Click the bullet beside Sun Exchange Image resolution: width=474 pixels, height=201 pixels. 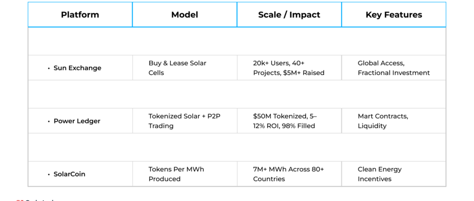49,68
